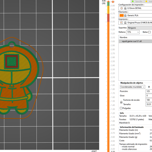Click the Girar X field showing 0

coord(149,96)
